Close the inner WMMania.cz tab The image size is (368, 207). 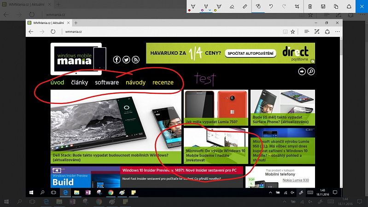point(68,23)
